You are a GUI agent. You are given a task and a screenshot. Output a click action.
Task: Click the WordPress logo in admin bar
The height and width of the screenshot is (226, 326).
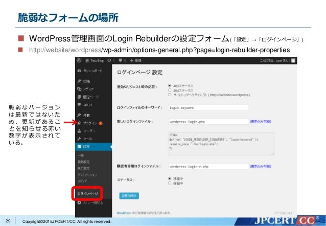point(79,60)
